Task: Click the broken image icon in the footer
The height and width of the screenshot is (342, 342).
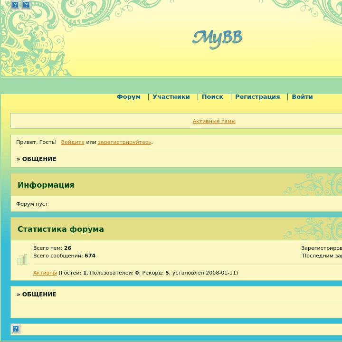Action: (16, 329)
